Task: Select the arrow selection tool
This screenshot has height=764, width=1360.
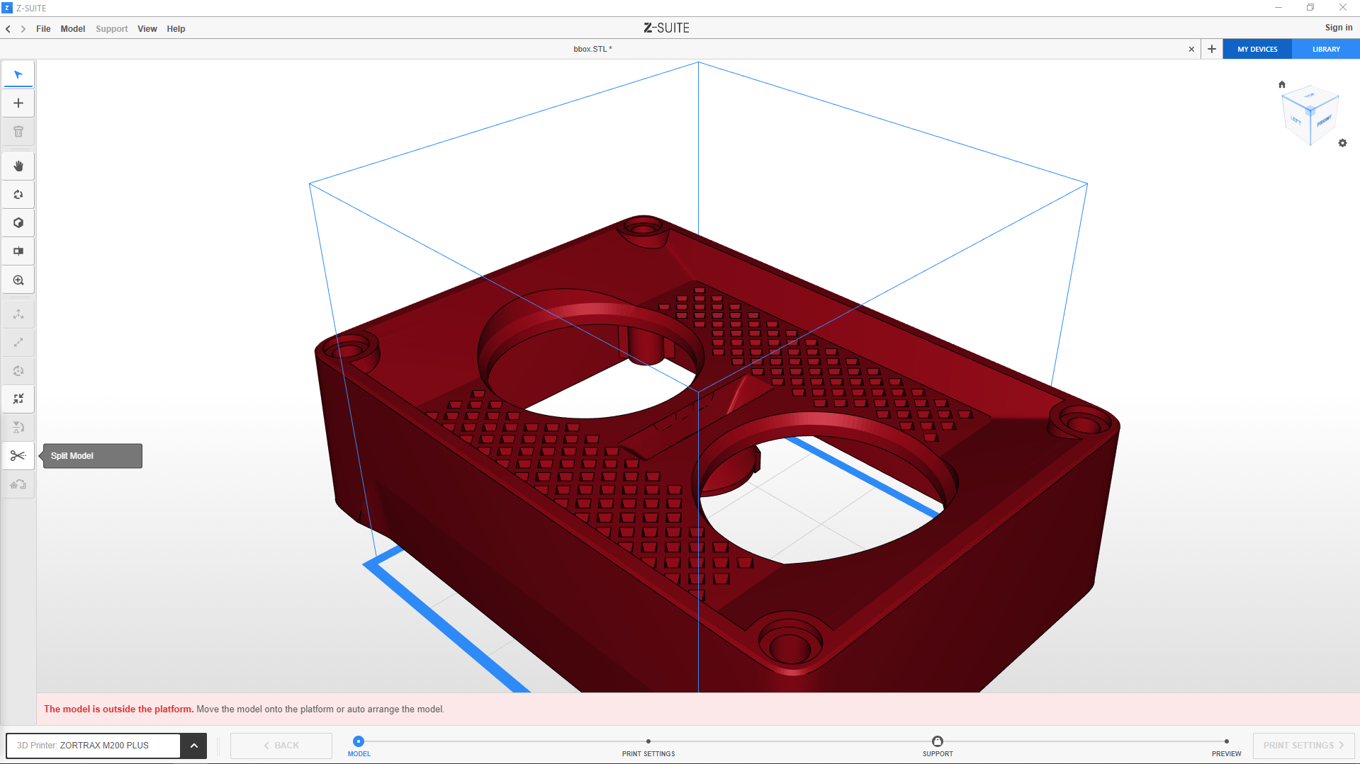Action: pyautogui.click(x=18, y=74)
